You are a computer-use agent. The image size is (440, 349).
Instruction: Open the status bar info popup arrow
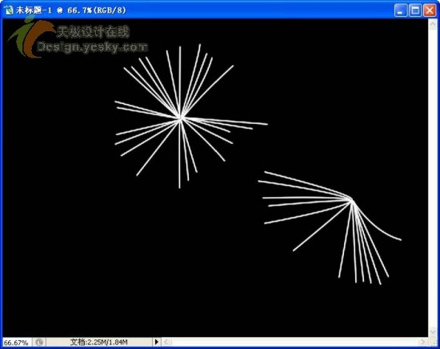point(157,342)
